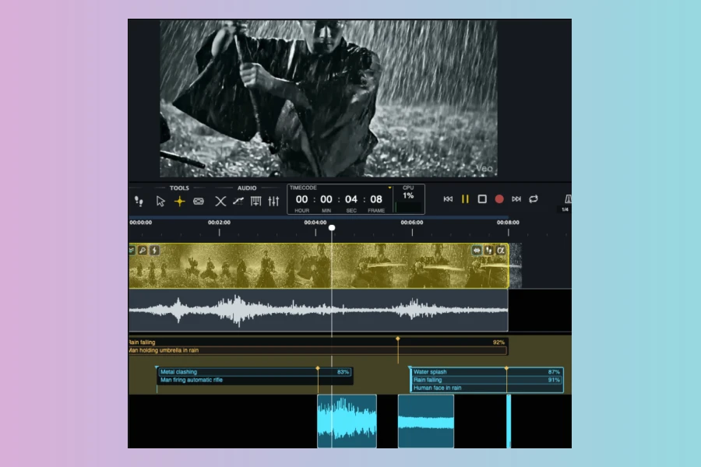Select the white audio waveform clip
Image resolution: width=701 pixels, height=467 pixels.
(319, 310)
